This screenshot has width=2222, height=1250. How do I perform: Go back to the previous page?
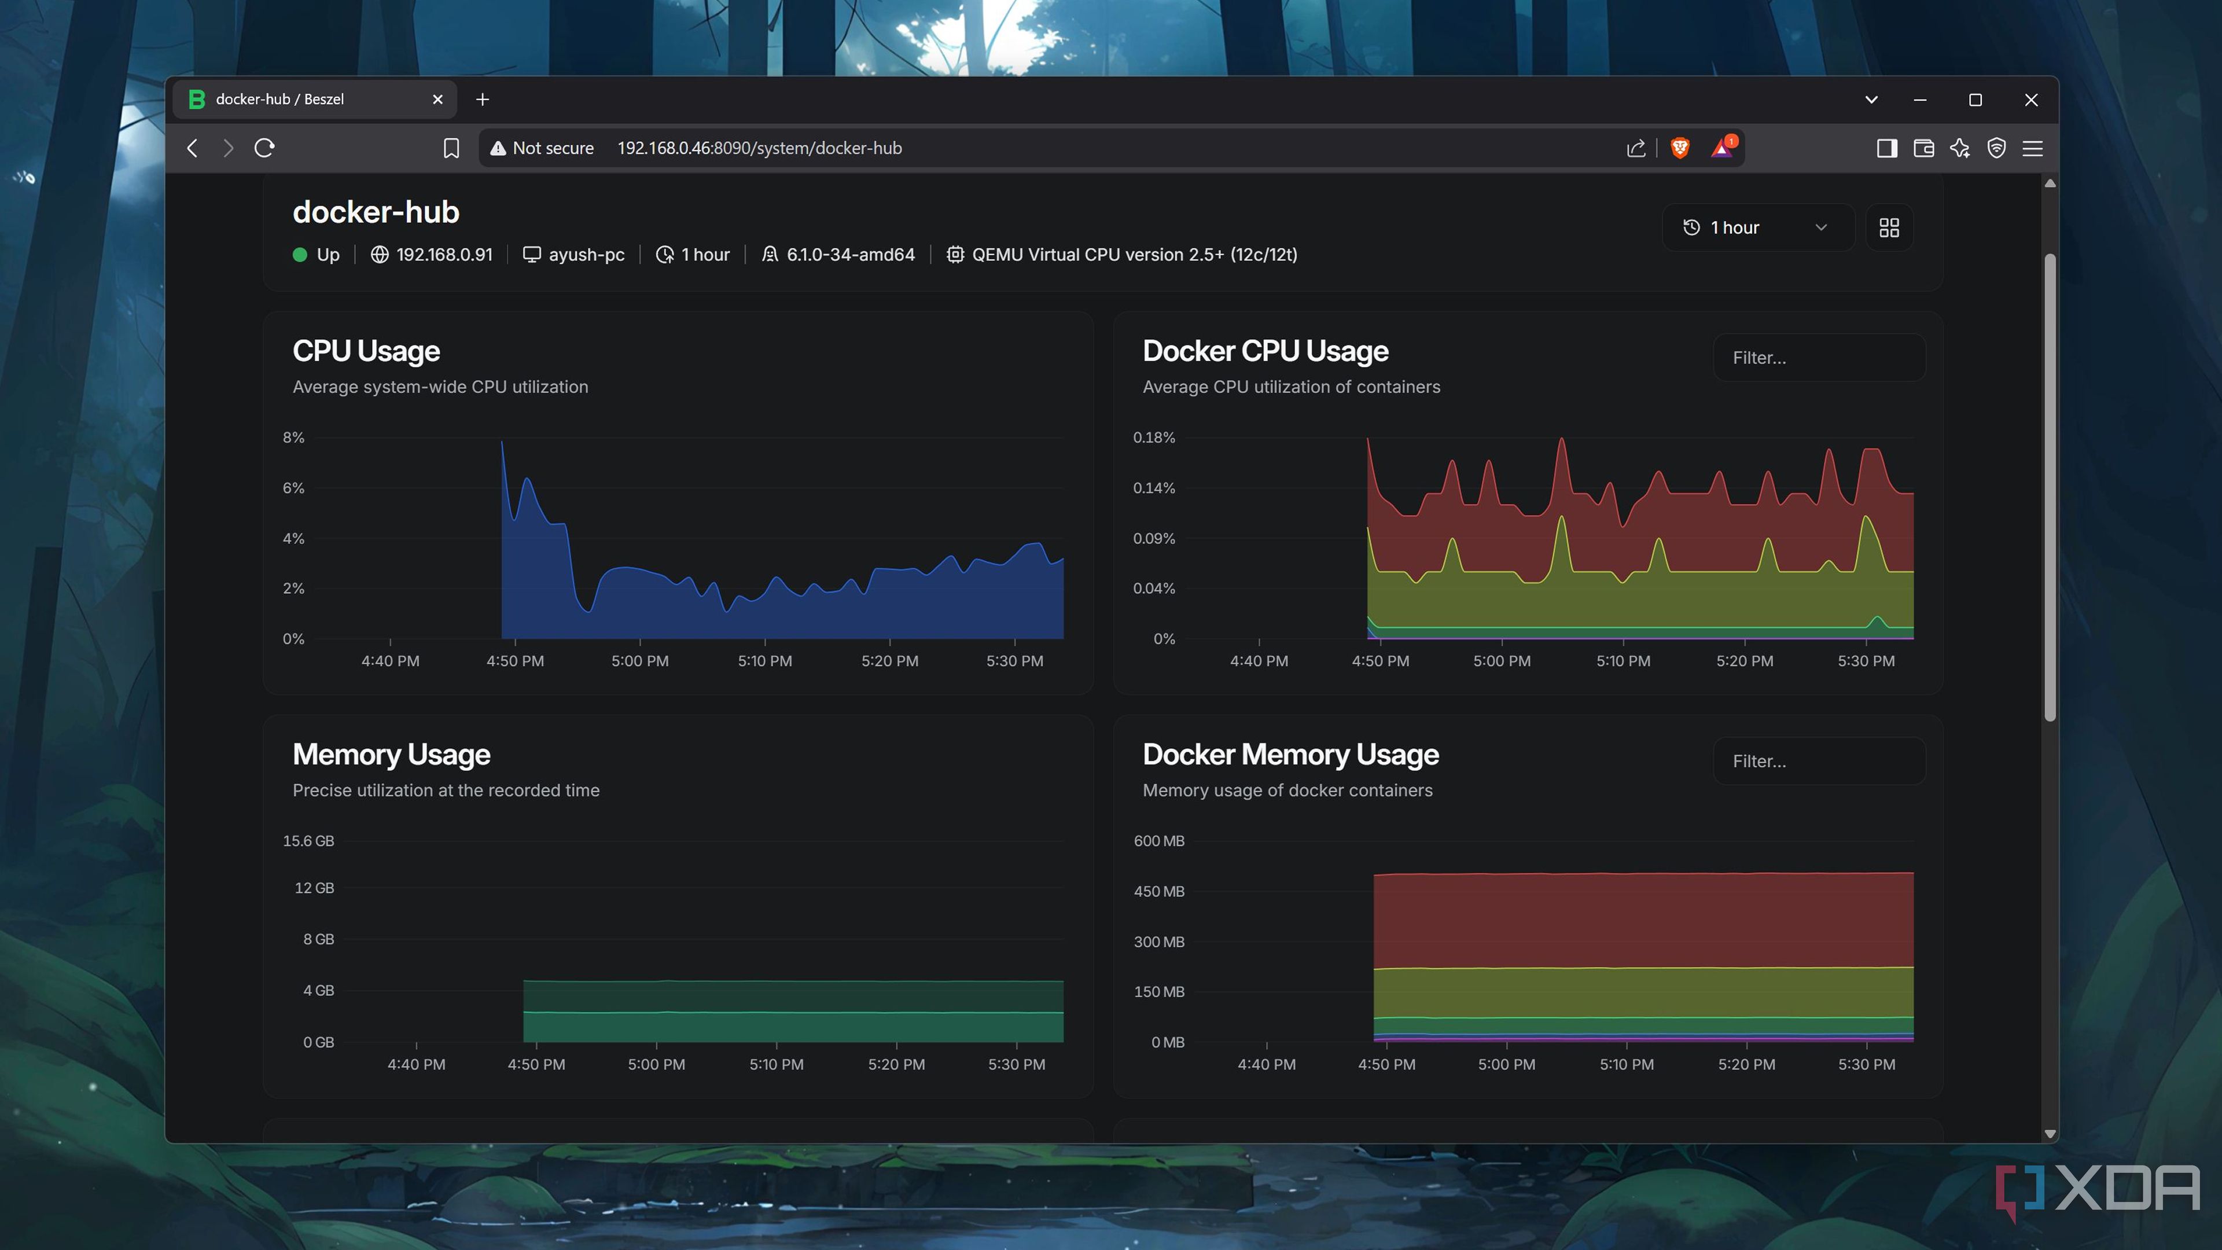click(x=192, y=148)
